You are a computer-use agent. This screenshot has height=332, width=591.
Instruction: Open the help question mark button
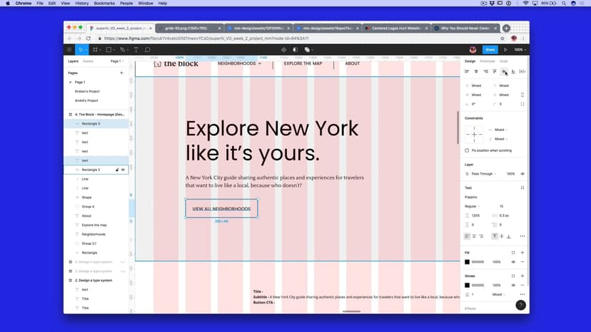click(521, 305)
